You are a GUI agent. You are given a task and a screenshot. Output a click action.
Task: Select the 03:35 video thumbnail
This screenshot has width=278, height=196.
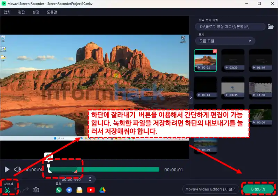pos(233,88)
